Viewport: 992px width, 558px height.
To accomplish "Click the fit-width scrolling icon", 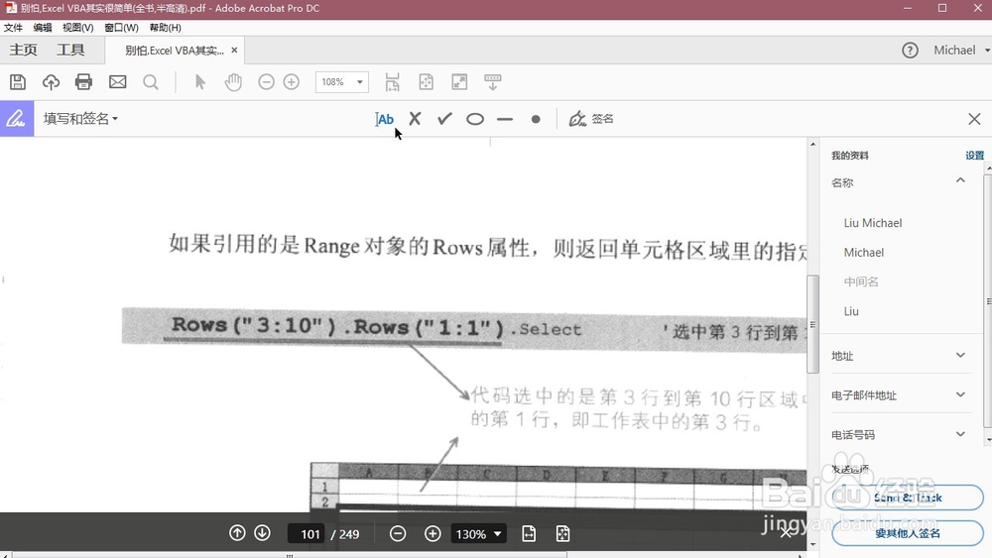I will coord(392,82).
